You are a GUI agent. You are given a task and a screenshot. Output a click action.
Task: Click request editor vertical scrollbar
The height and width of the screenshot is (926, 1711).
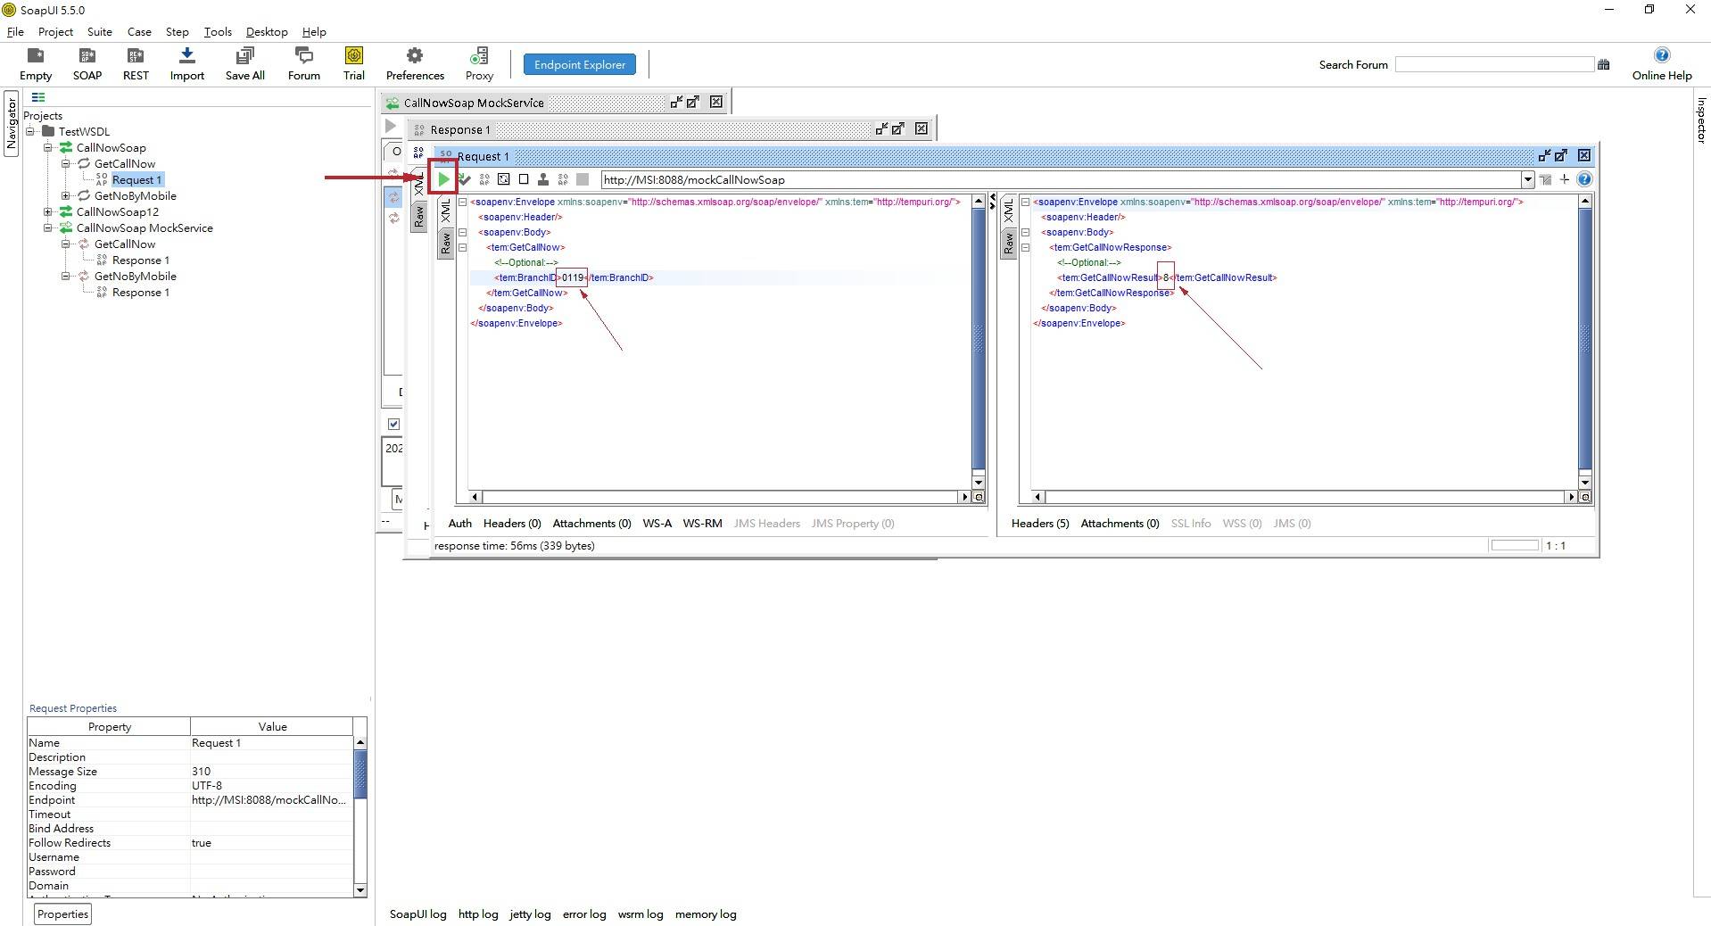(x=978, y=343)
